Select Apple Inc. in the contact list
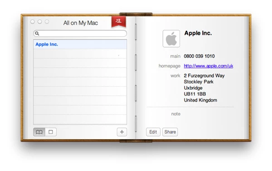The width and height of the screenshot is (272, 171). point(80,44)
